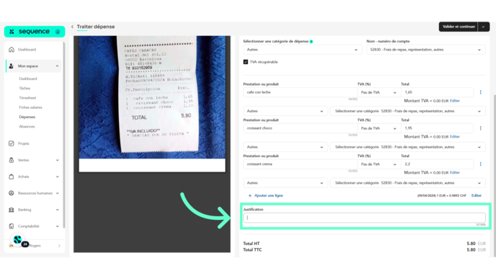Open three-dot menu for croissant crema line

pos(480,164)
